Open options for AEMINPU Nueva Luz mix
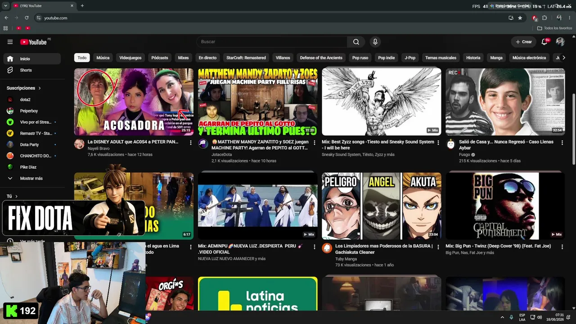 coord(315,247)
